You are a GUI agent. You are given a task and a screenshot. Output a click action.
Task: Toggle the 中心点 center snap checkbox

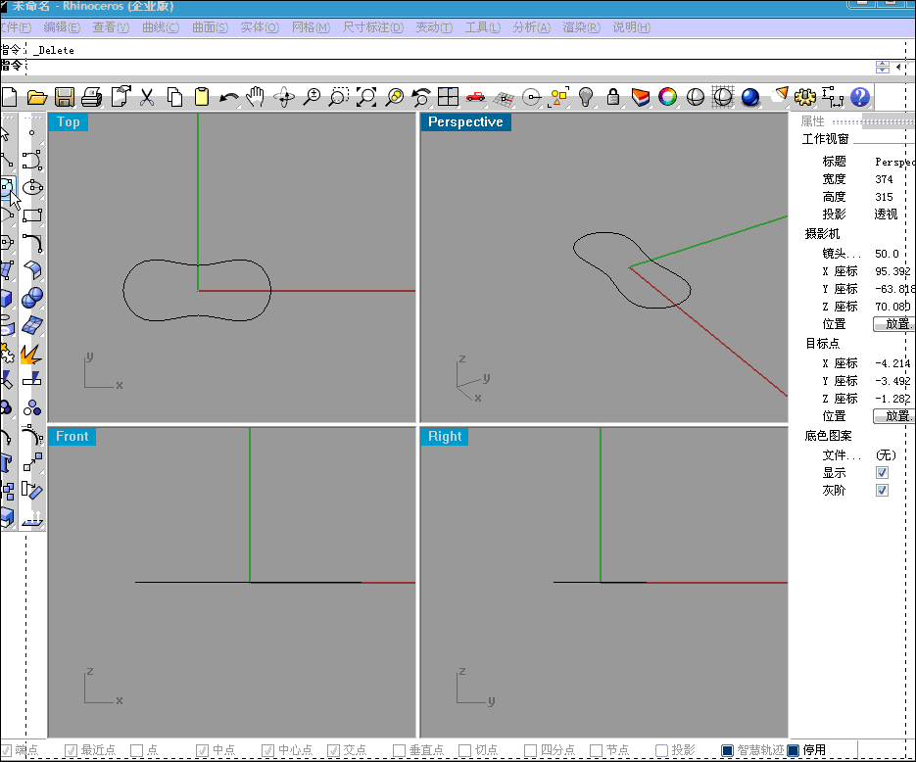[268, 750]
